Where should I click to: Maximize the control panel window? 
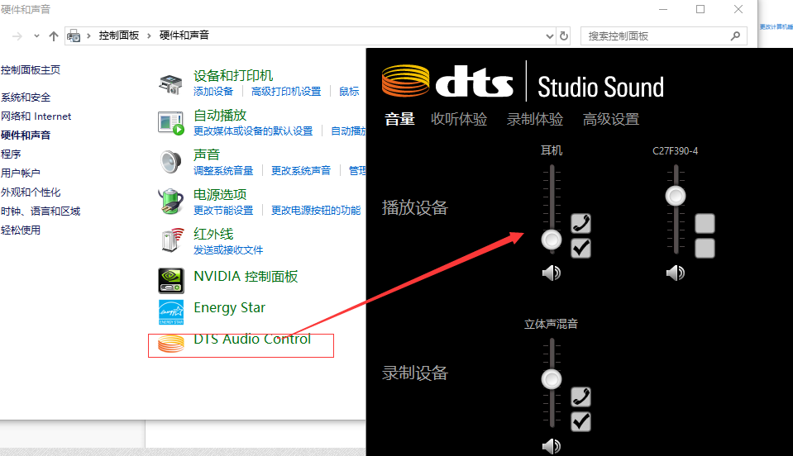tap(700, 9)
